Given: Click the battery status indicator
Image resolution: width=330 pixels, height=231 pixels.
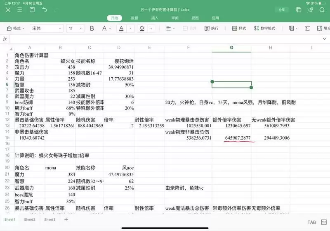Looking at the screenshot, I should (322, 3).
